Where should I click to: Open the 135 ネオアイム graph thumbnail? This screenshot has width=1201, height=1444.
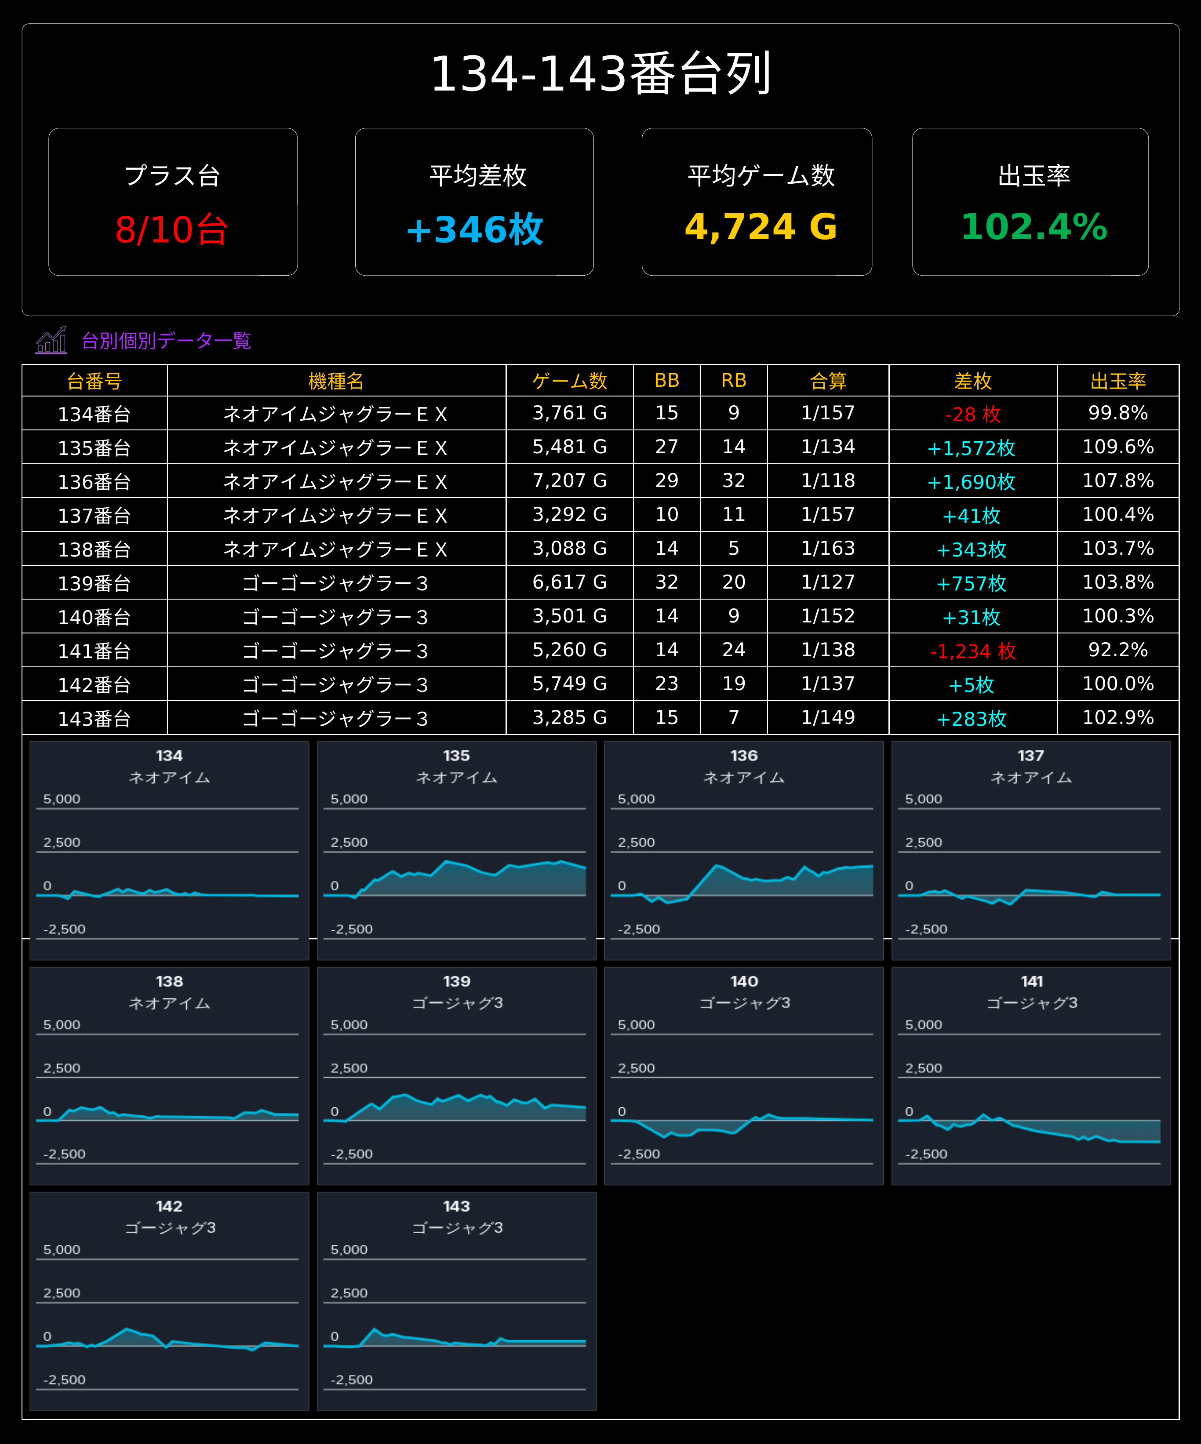(x=456, y=850)
